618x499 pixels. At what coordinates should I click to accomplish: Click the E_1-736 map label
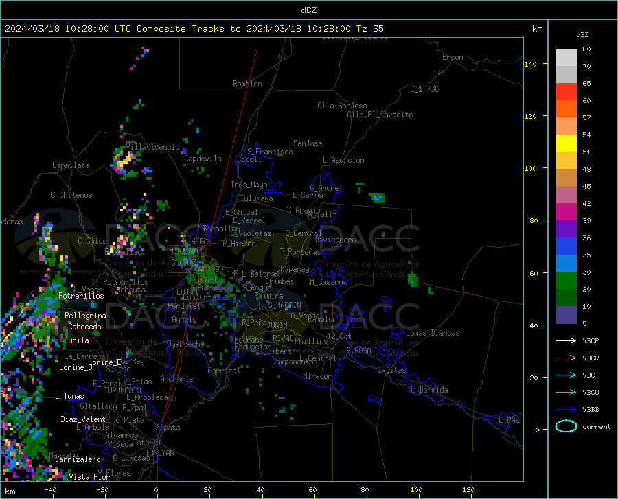point(424,89)
